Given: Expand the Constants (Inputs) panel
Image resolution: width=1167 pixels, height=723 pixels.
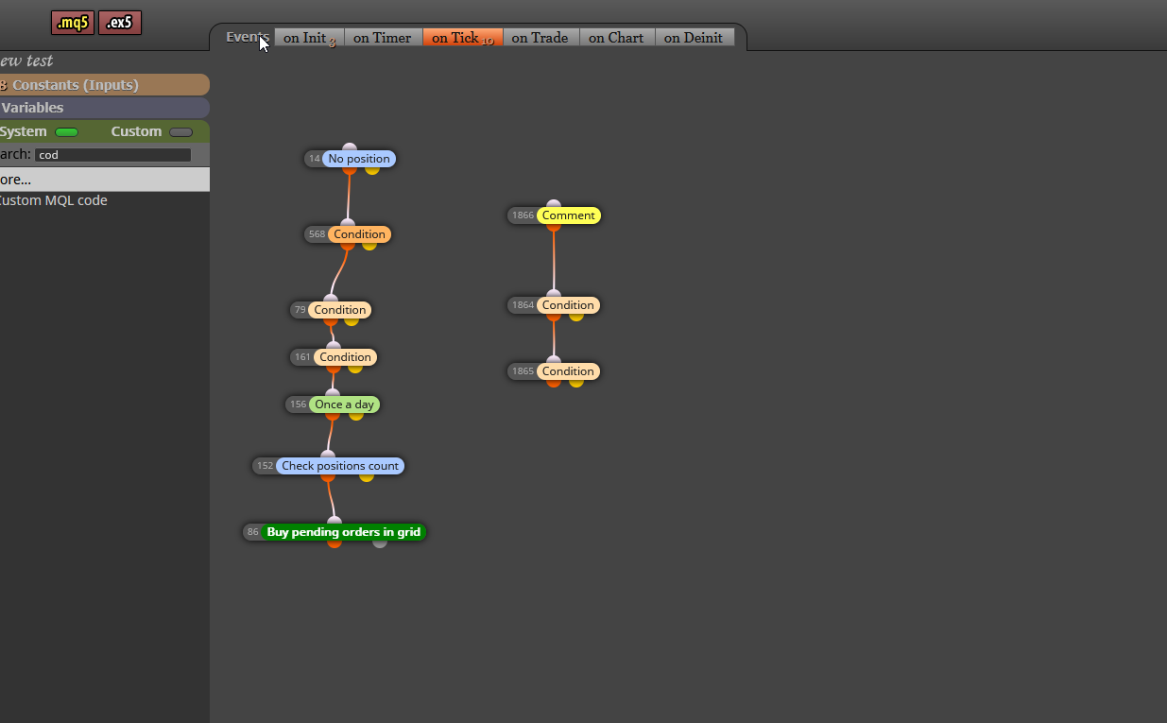Looking at the screenshot, I should pos(104,85).
